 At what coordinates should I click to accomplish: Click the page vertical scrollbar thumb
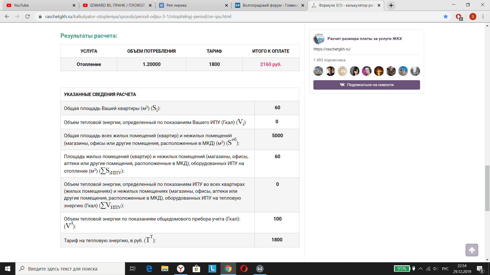[487, 188]
